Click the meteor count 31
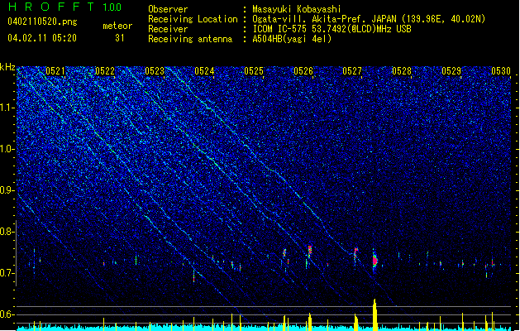520x331 pixels. click(120, 38)
